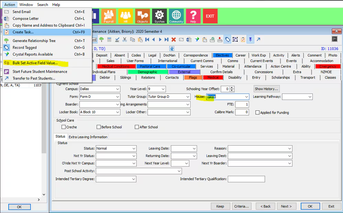The height and width of the screenshot is (213, 343).
Task: Tick the Creche checkbox
Action: coord(64,127)
